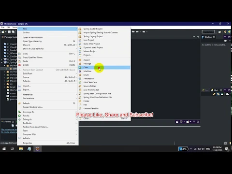Delete the selected item via menu
232x174 pixels.
point(48,65)
